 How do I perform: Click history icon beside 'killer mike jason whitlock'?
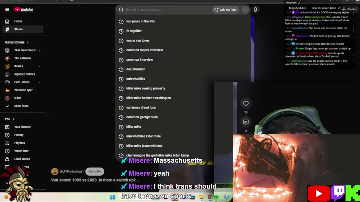121,146
